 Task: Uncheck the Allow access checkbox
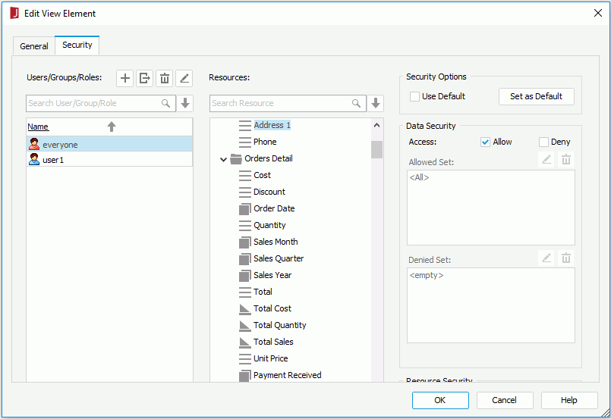click(485, 142)
